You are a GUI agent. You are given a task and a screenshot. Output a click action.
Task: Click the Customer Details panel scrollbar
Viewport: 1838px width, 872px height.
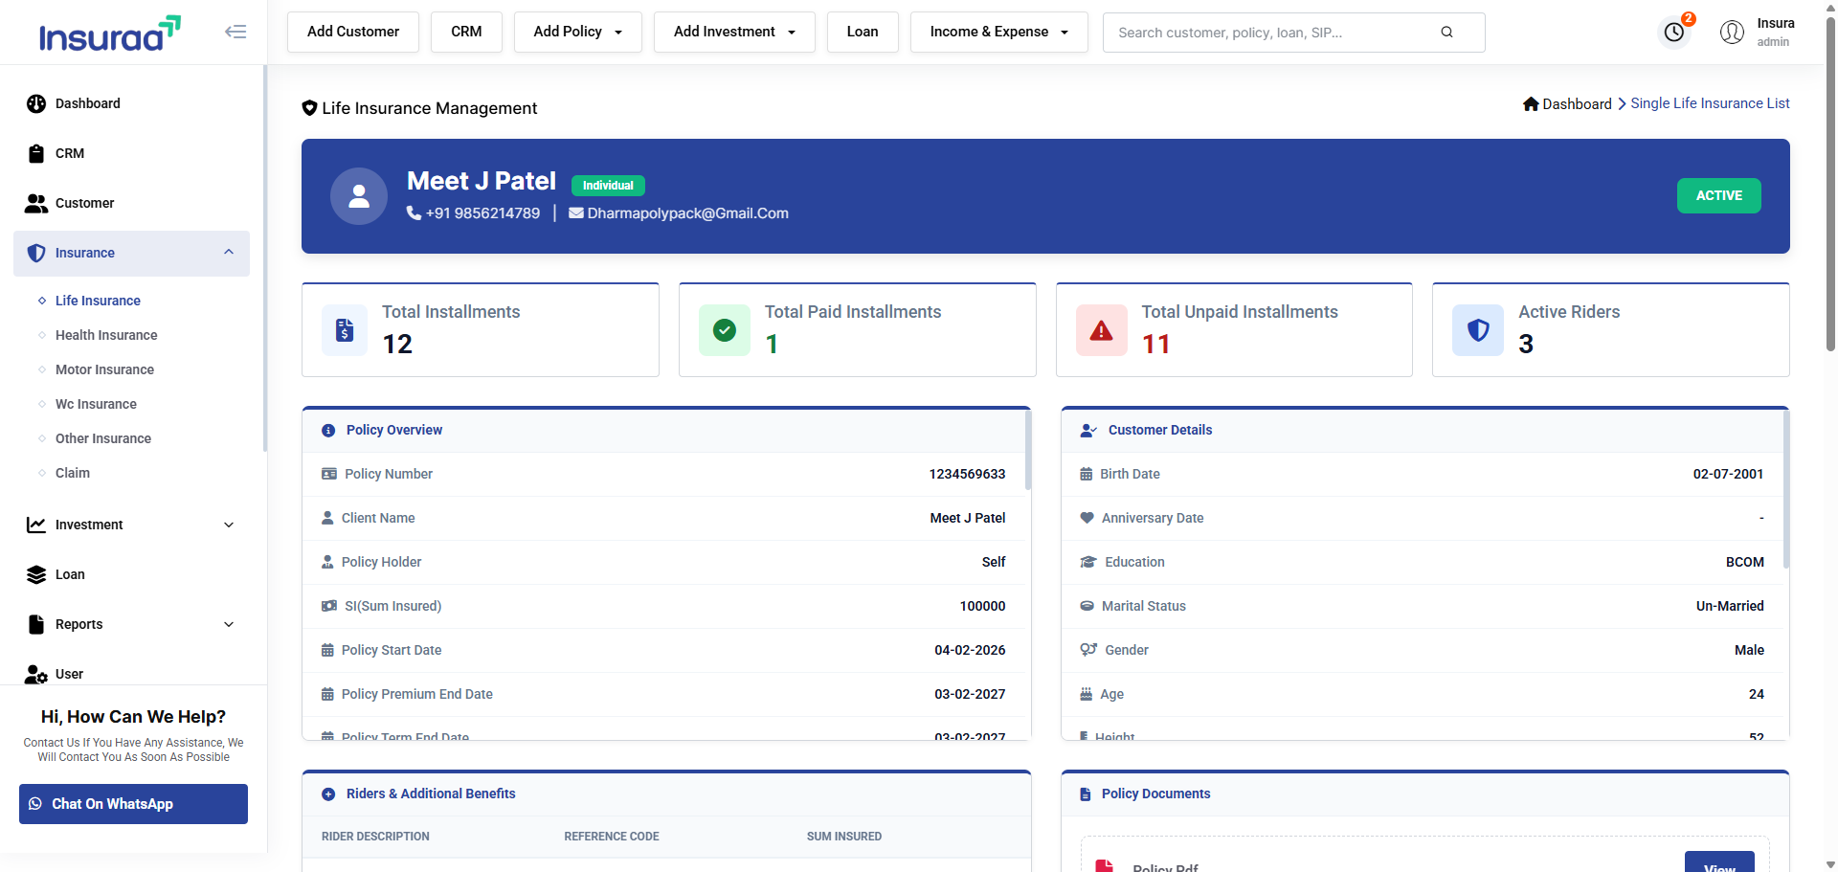click(x=1786, y=488)
